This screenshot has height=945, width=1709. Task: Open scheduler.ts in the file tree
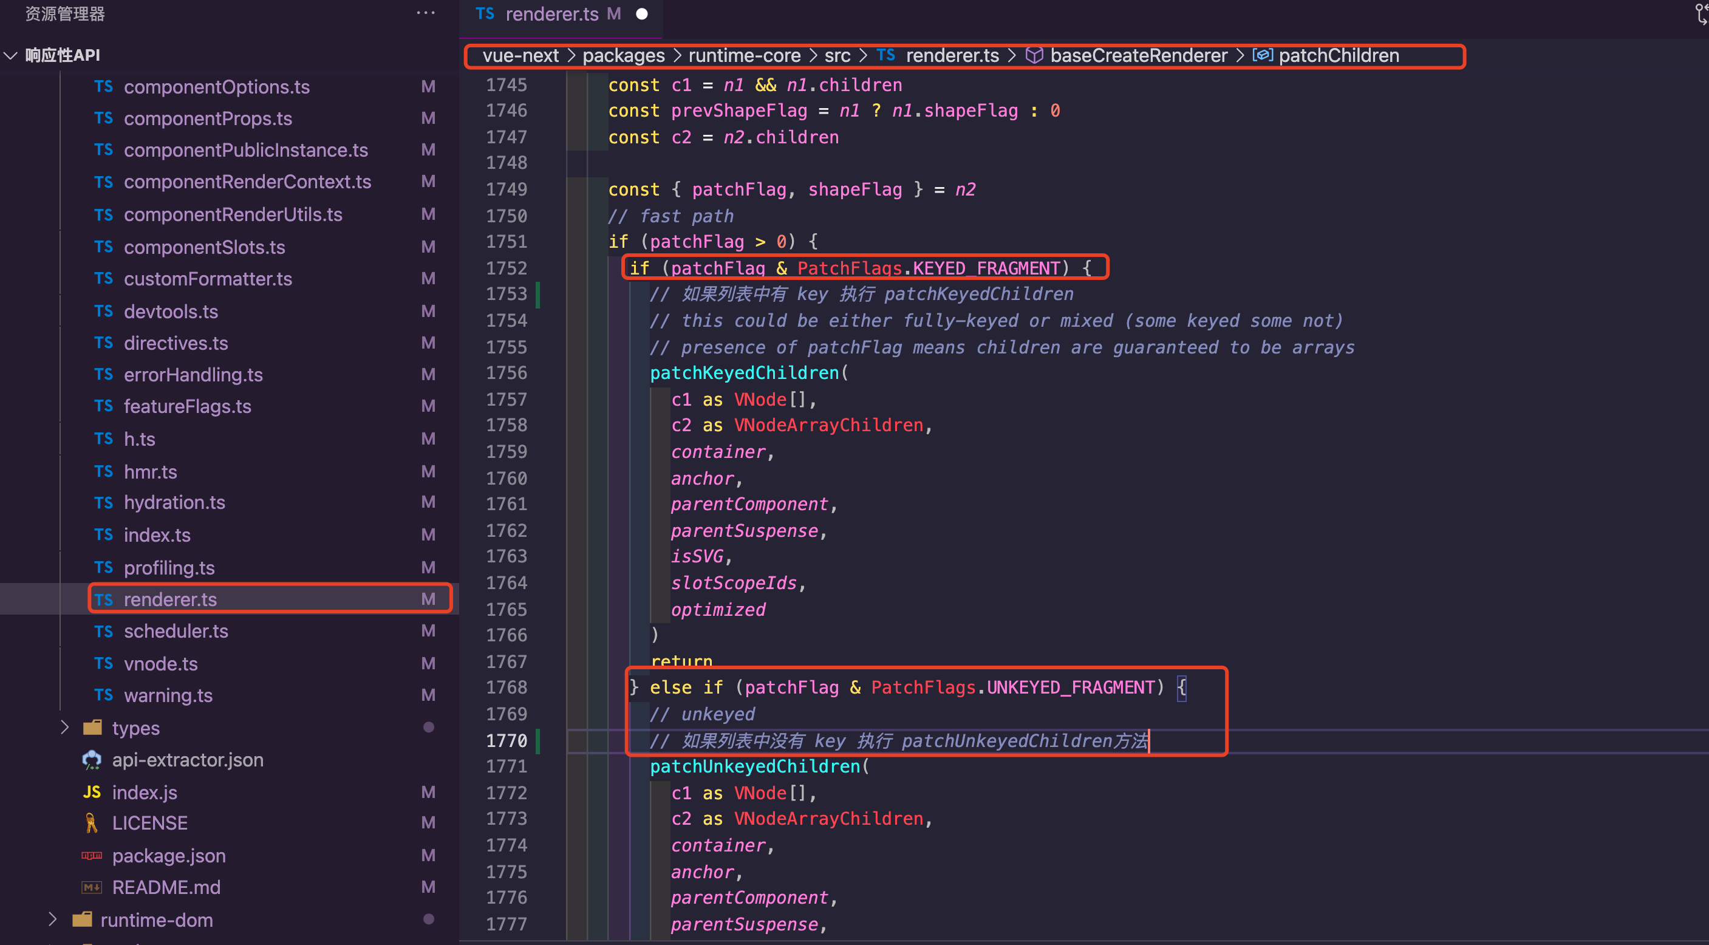(176, 631)
